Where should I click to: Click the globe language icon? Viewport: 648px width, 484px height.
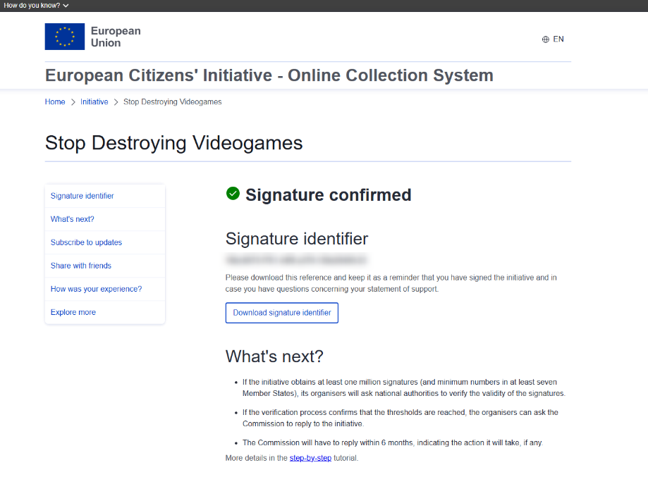tap(546, 39)
